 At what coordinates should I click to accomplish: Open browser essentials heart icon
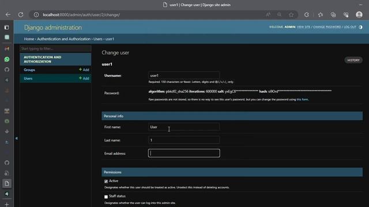(346, 14)
